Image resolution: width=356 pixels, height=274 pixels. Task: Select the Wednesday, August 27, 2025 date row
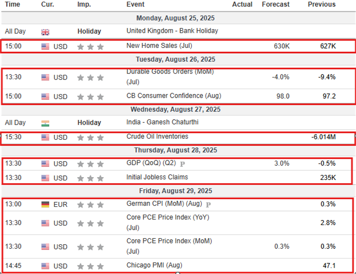[x=178, y=109]
